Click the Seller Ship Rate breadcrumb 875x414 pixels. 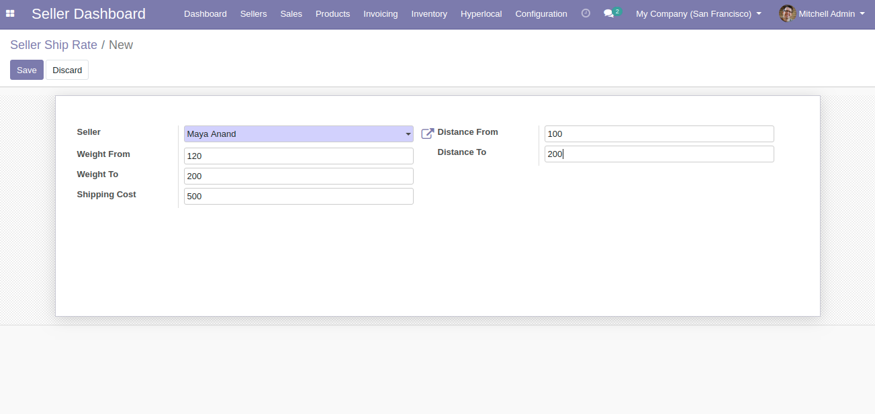pyautogui.click(x=54, y=45)
